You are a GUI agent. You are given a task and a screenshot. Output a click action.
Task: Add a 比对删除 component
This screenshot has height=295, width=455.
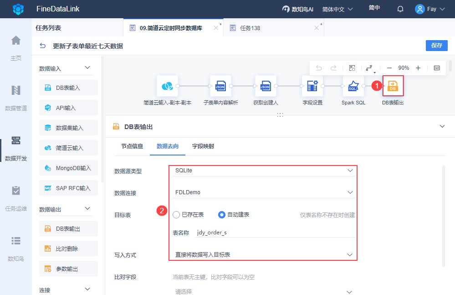68,248
